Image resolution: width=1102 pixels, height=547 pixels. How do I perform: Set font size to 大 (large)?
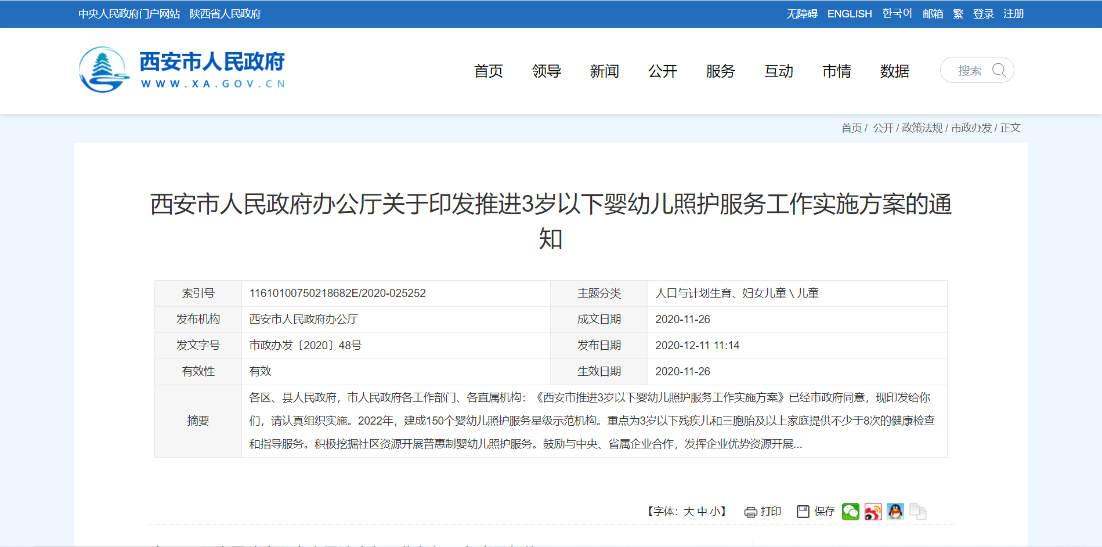point(688,511)
